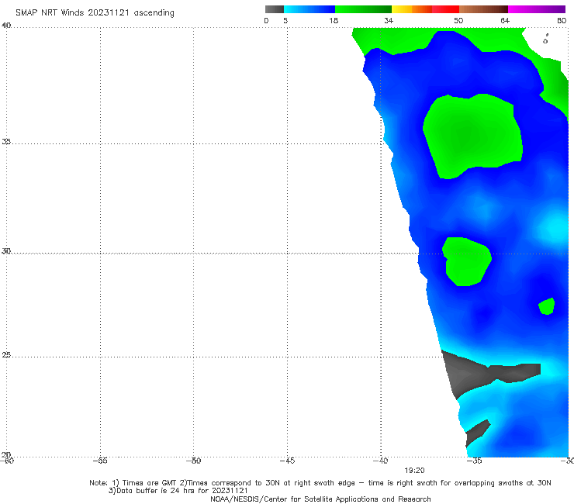Click the magenta-purple segment of the color bar
The height and width of the screenshot is (504, 574).
point(537,9)
